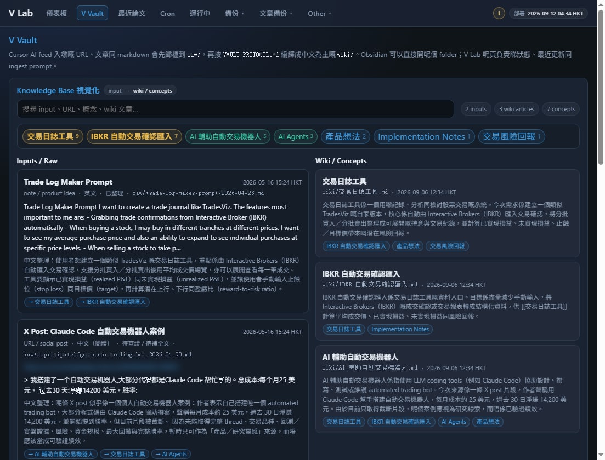Click the input → wiki / concepts badge

[140, 90]
